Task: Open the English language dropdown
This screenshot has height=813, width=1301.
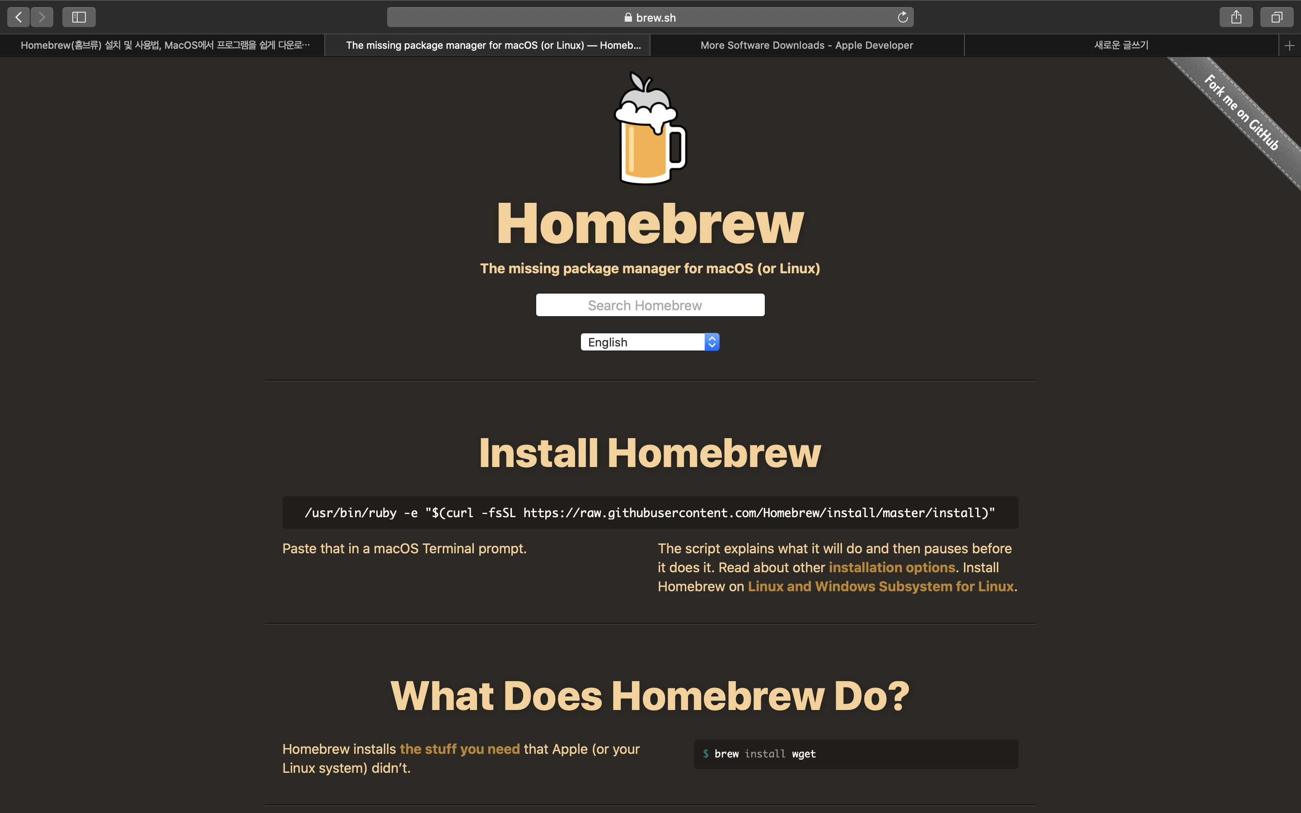Action: (x=642, y=342)
